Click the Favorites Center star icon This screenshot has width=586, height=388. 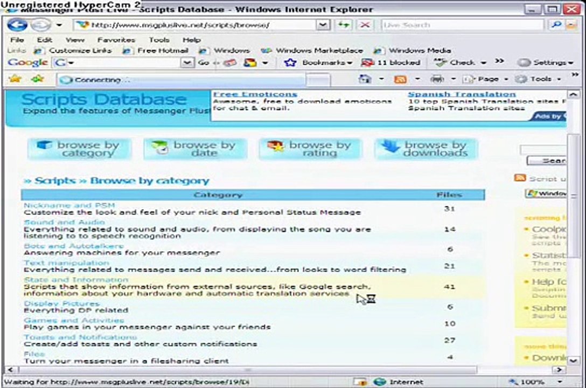pyautogui.click(x=15, y=79)
